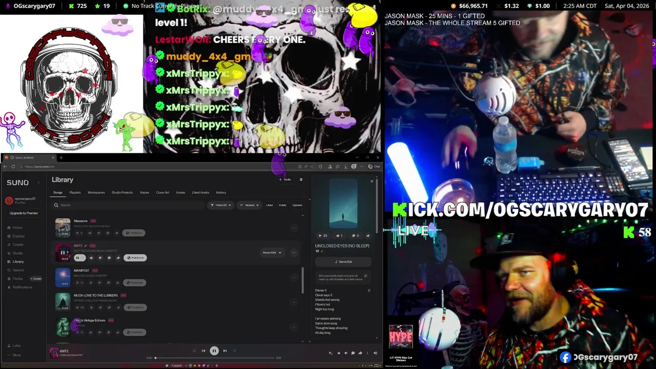
Task: Switch to the Playlists tab
Action: 75,193
